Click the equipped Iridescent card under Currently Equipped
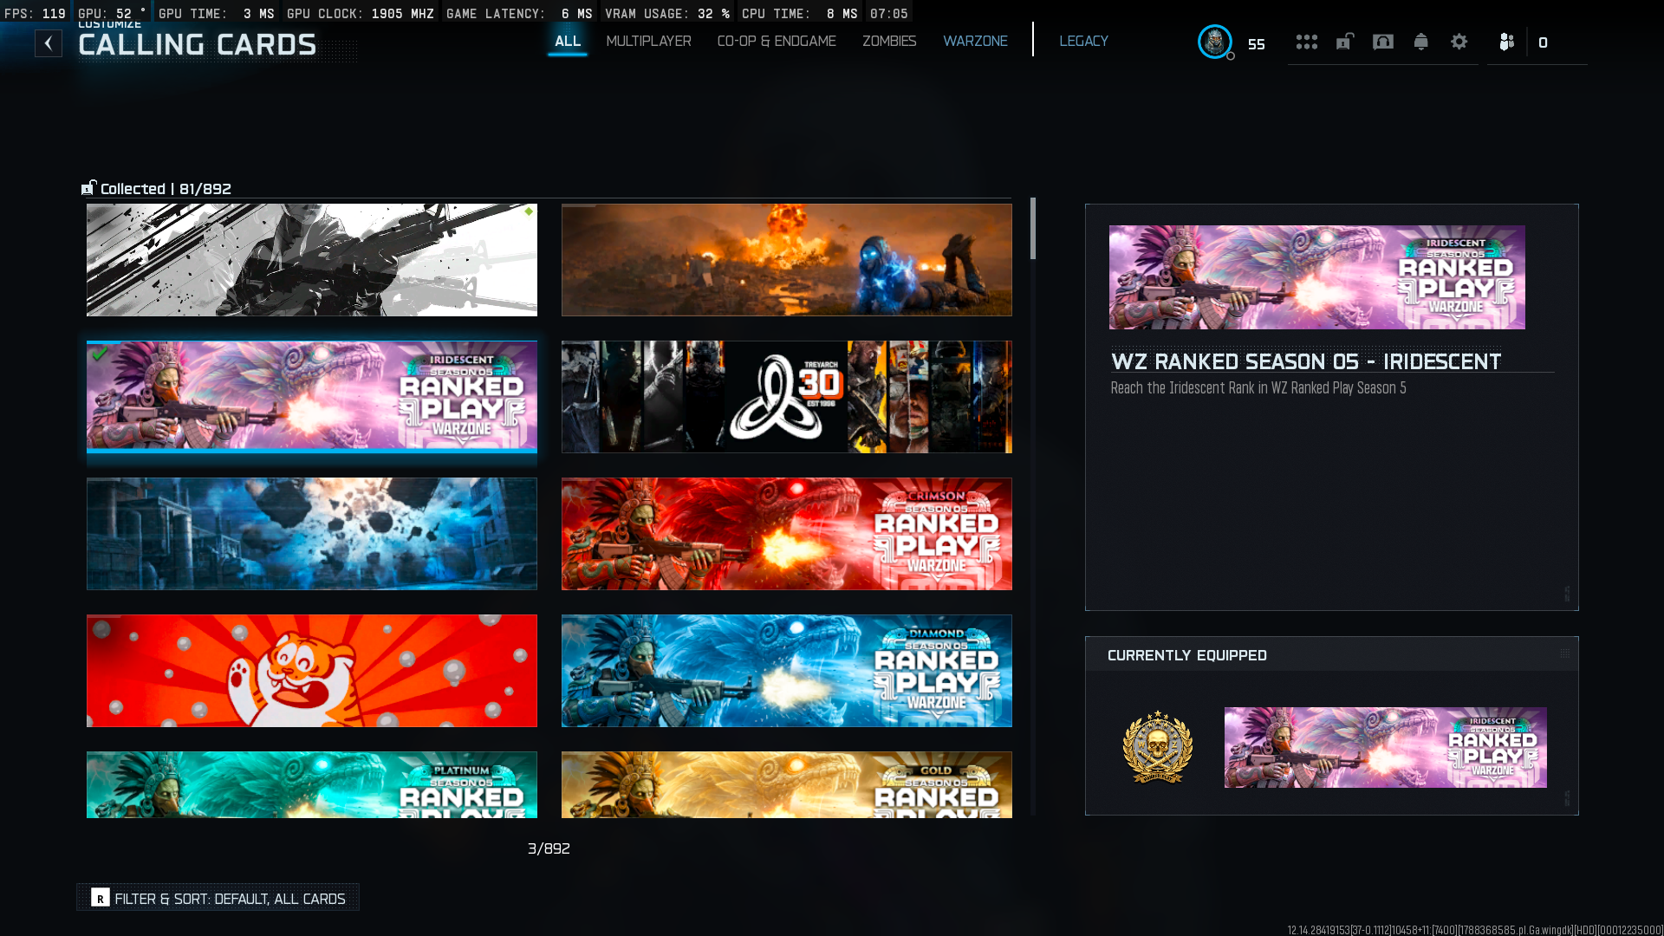 coord(1385,747)
